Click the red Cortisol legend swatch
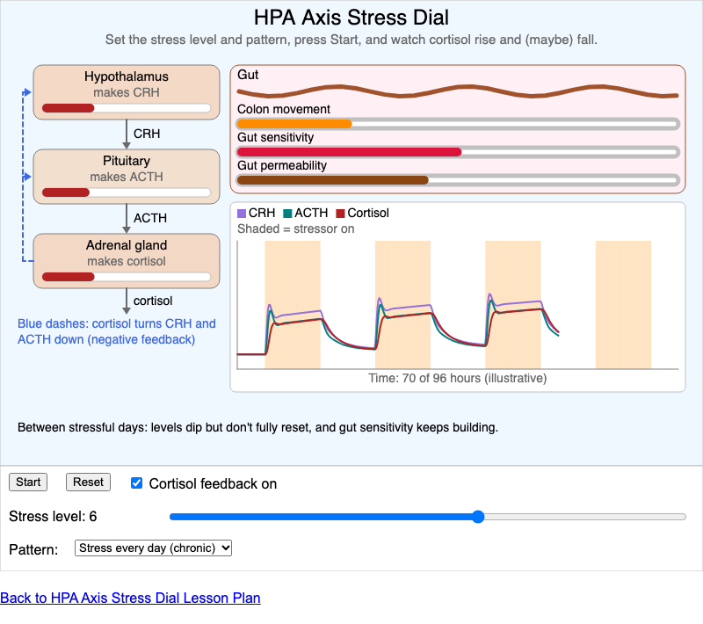 tap(340, 214)
